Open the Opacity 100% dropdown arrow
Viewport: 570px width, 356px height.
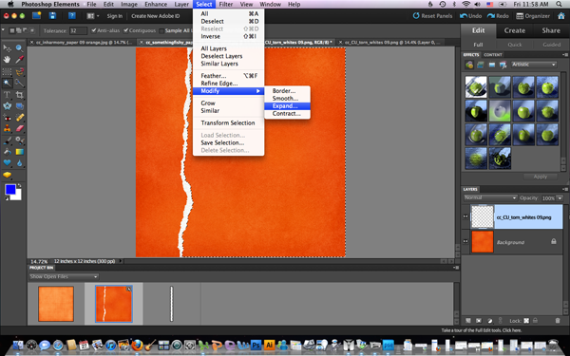point(560,198)
